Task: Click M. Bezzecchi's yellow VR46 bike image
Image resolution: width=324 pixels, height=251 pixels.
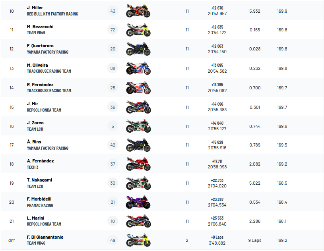Action: (138, 30)
